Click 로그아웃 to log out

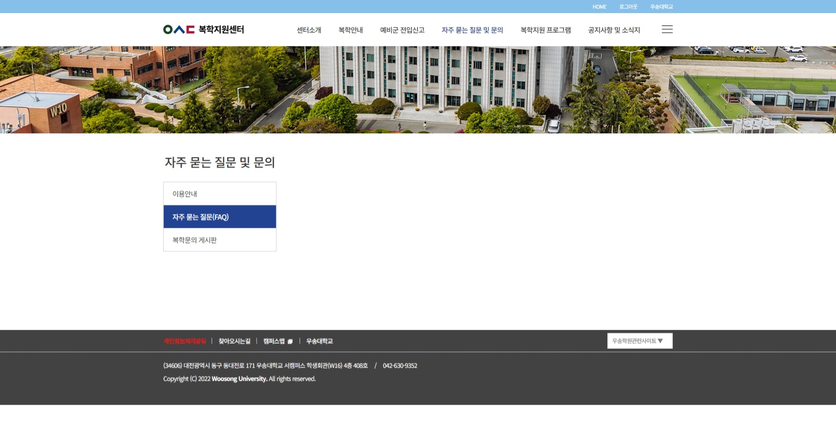pyautogui.click(x=628, y=7)
